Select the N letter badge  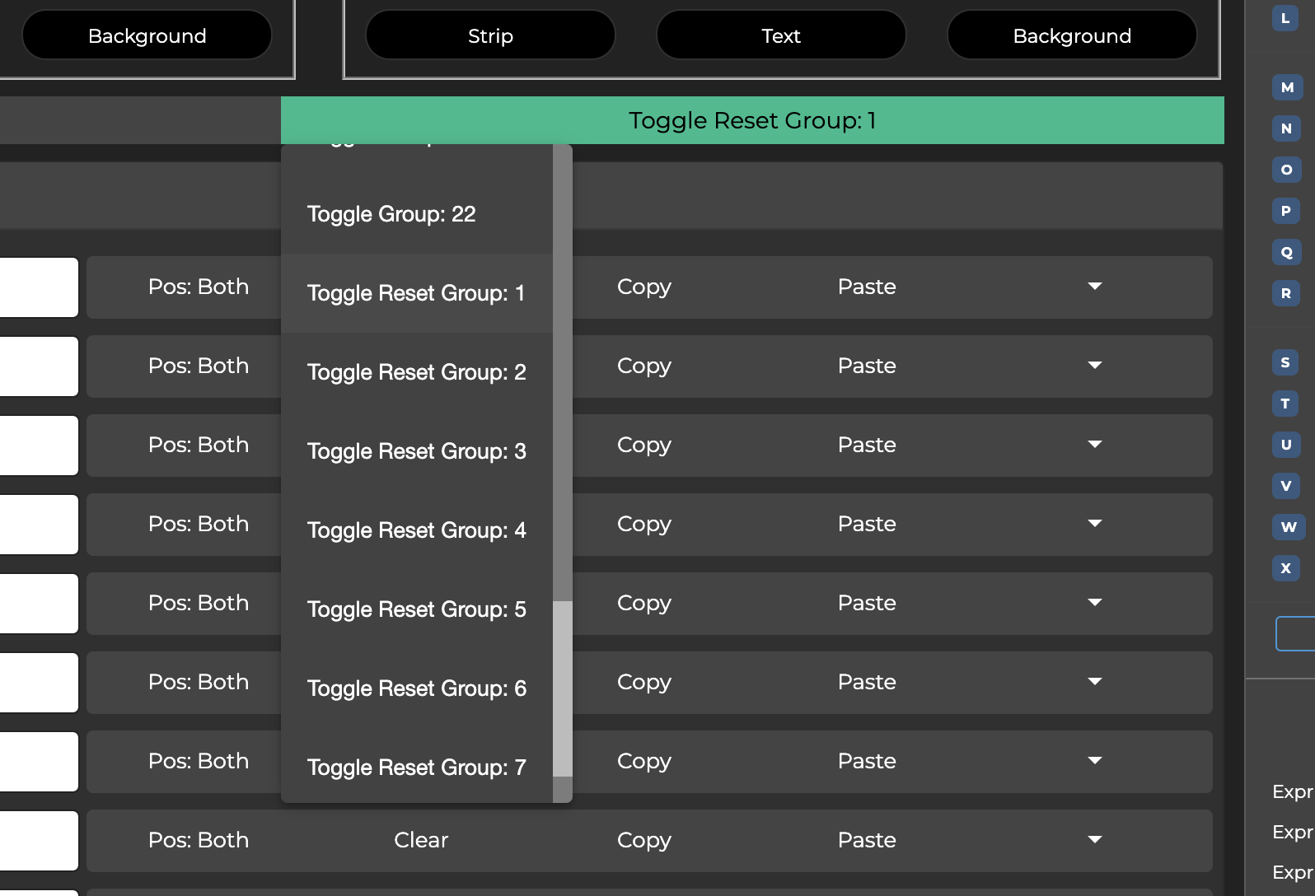pos(1286,128)
